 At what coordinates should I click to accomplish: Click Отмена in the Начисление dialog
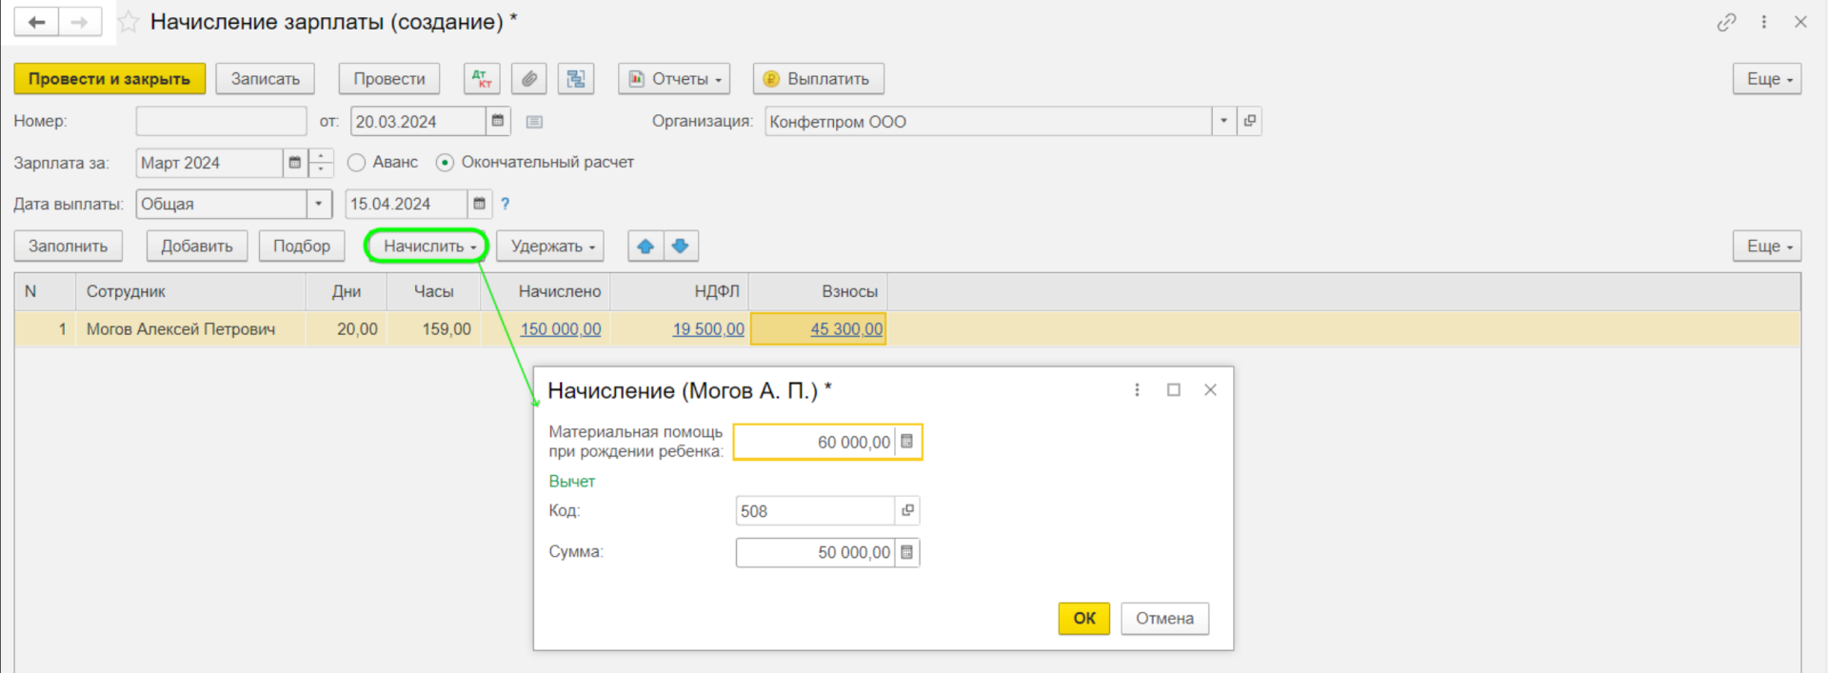1164,618
